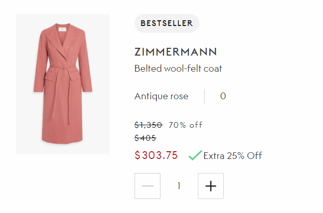Click the BESTSELLER badge
323x213 pixels.
tap(167, 23)
